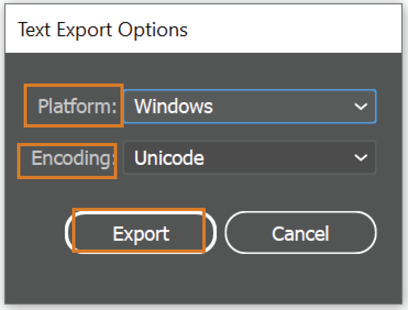The width and height of the screenshot is (408, 310).
Task: Click the Platform label
Action: pos(77,106)
